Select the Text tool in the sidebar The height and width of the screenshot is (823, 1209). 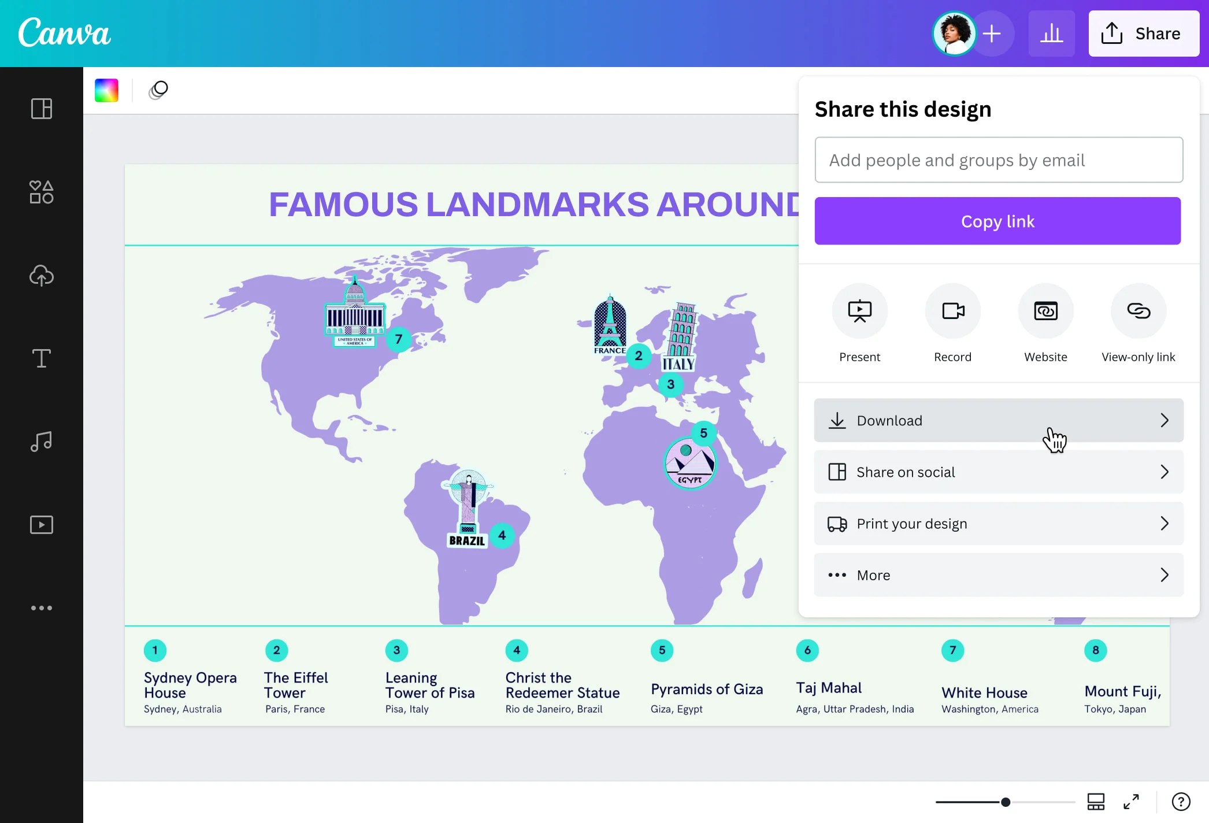tap(41, 358)
